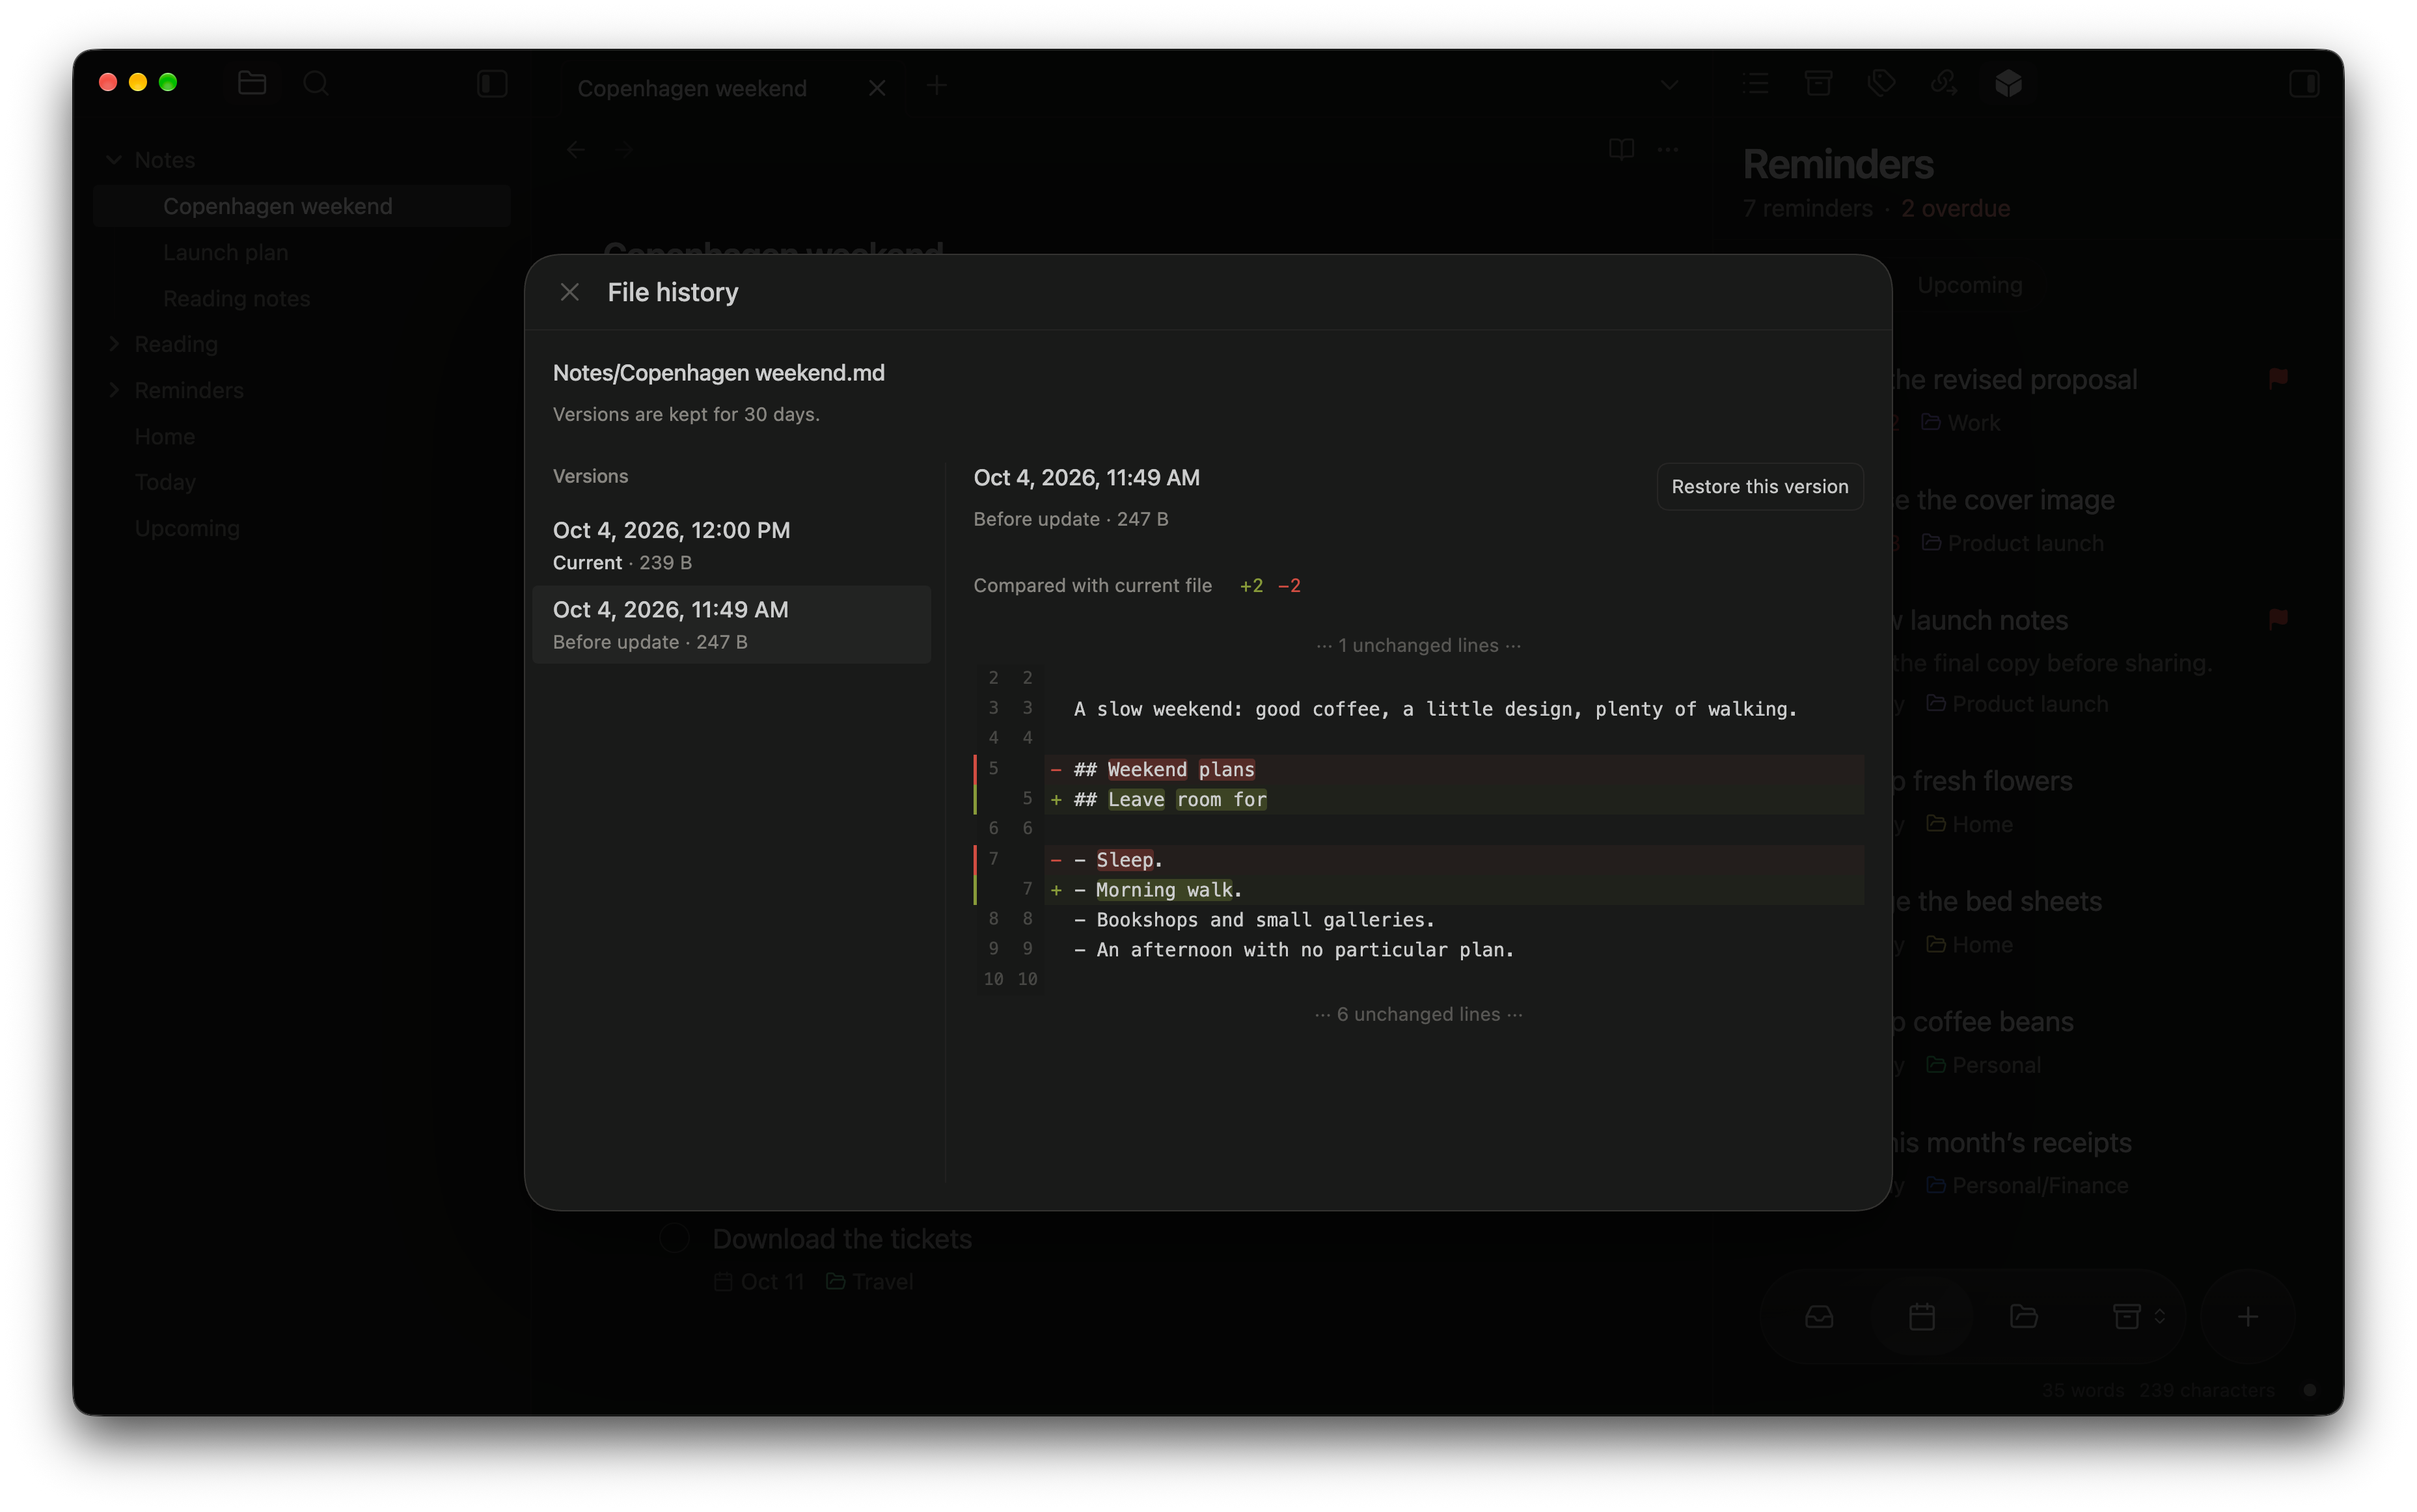Image resolution: width=2417 pixels, height=1512 pixels.
Task: Toggle the Download the tickets checkbox
Action: (x=675, y=1238)
